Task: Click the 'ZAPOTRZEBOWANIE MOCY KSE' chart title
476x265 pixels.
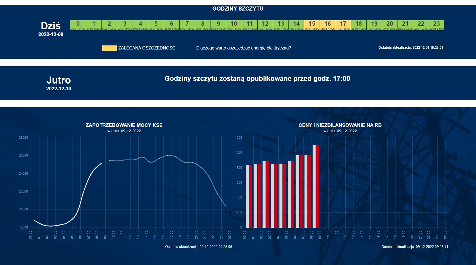Action: (x=124, y=125)
